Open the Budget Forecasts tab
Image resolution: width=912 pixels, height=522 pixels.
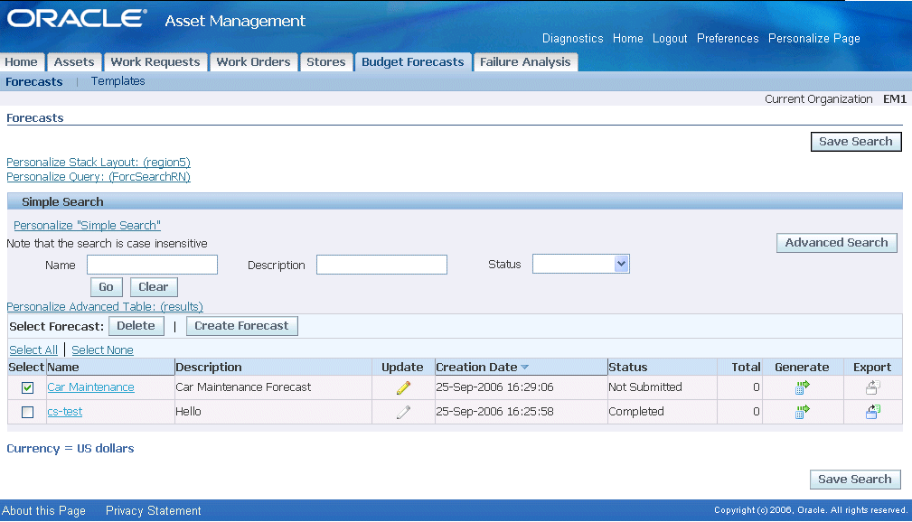413,62
